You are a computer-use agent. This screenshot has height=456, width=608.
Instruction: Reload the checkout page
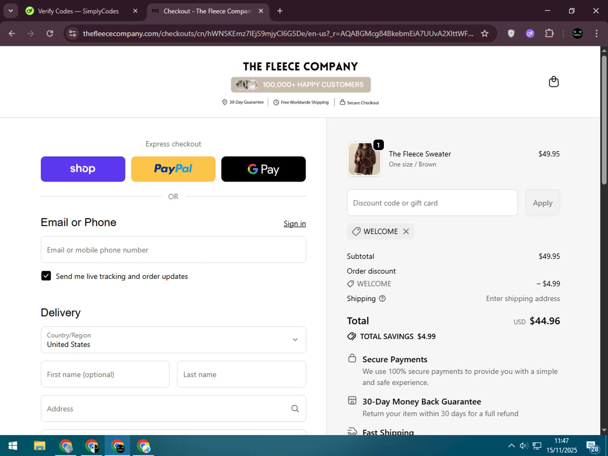50,34
